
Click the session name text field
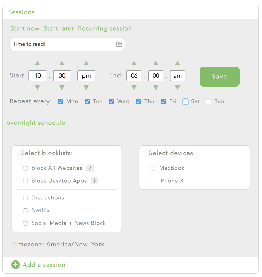tap(62, 44)
